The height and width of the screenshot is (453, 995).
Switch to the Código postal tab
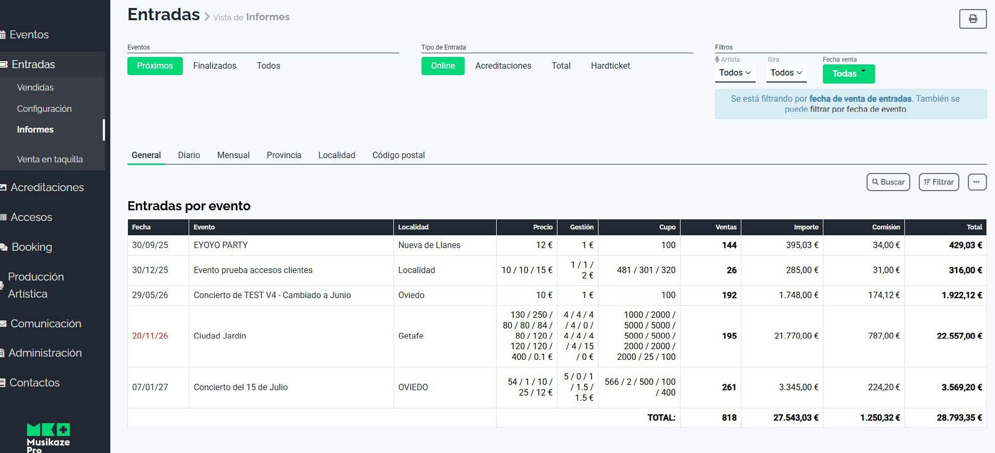[x=398, y=155]
